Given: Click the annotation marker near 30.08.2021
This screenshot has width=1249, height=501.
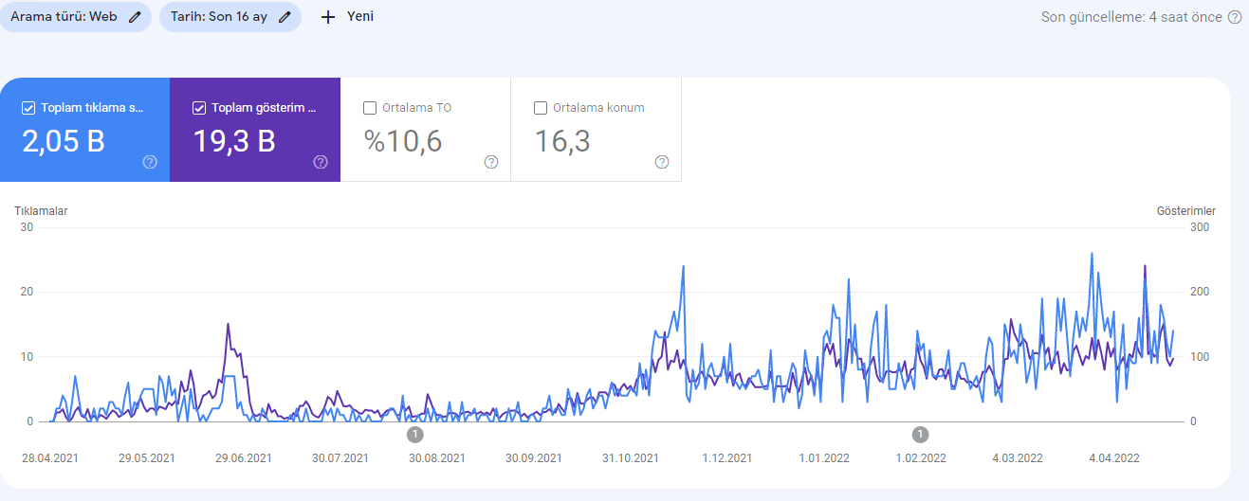Looking at the screenshot, I should [415, 435].
